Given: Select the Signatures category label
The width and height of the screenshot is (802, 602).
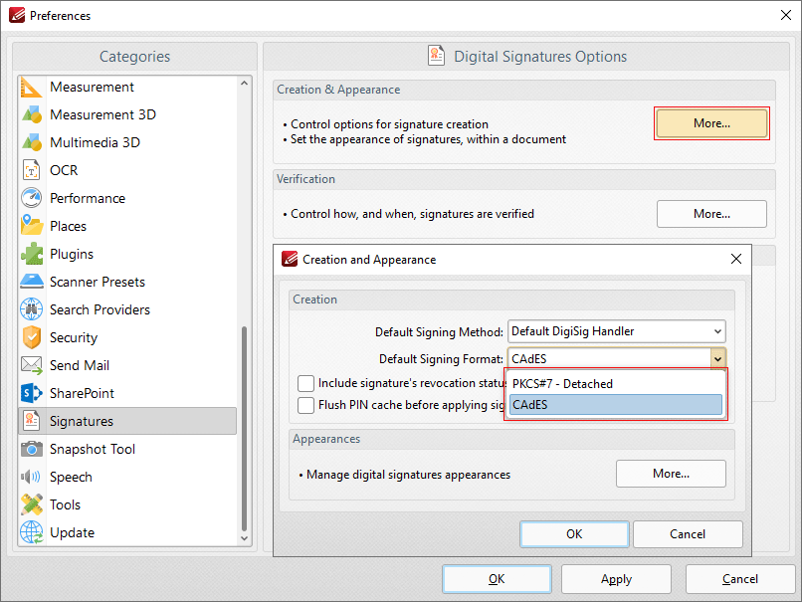Looking at the screenshot, I should point(82,422).
